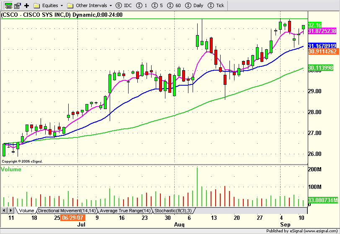Click the properties sheet icon in the toolbar
Viewport: 340px width, 234px height.
[18, 5]
